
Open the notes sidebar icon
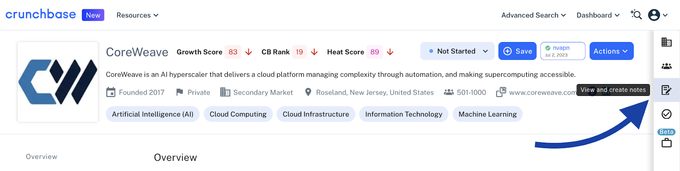coord(666,90)
